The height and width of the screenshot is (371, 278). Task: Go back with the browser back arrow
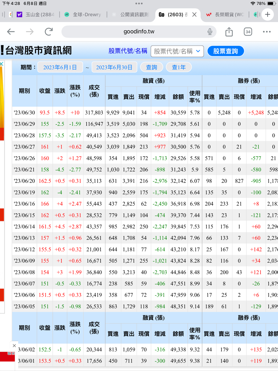11,32
